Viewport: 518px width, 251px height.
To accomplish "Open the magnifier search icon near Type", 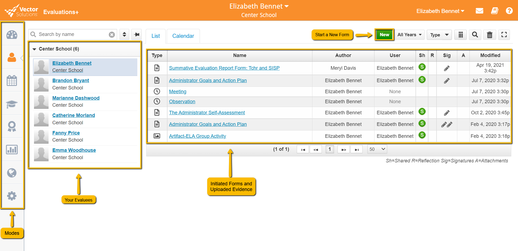I will click(475, 35).
